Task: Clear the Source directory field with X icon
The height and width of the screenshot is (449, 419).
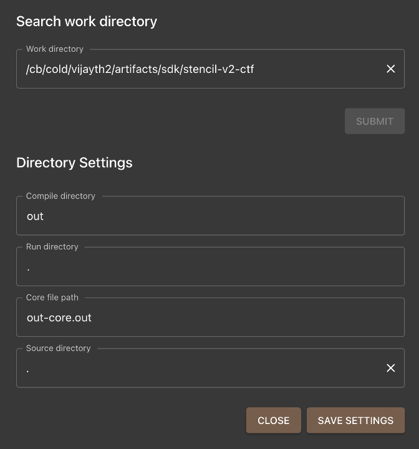Action: point(391,368)
